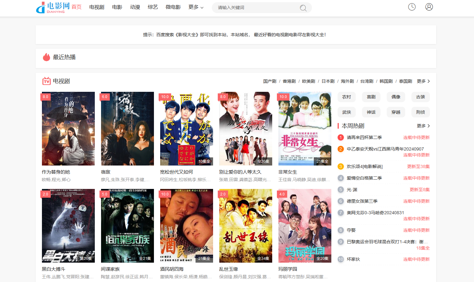The height and width of the screenshot is (282, 474).
Task: Click the 穿越 genre tag
Action: click(396, 112)
